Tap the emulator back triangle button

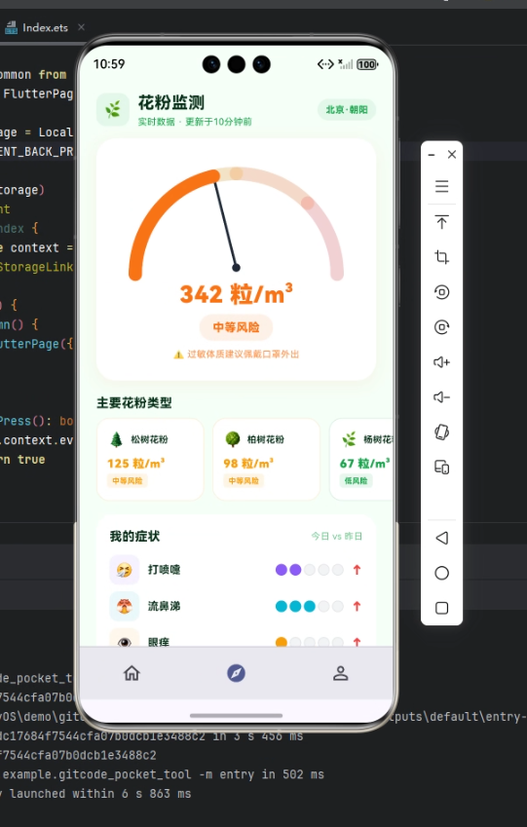click(441, 538)
